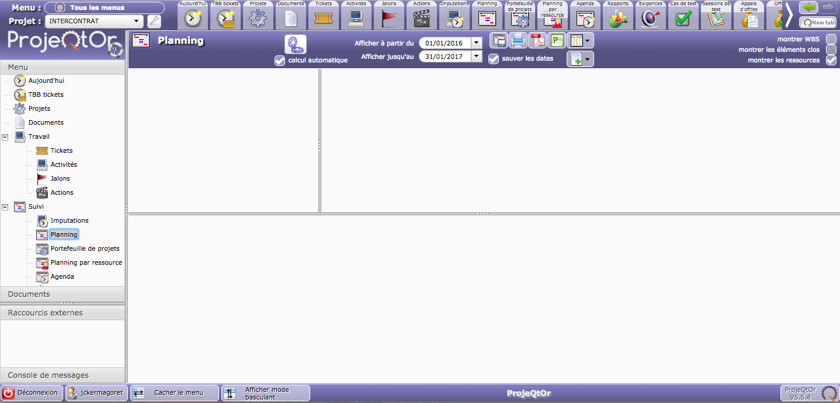Open the Afficher à partir du date picker
This screenshot has height=403, width=840.
point(477,43)
